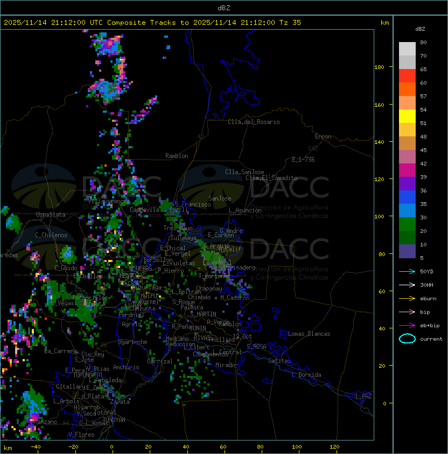Click the 'L_PAZ' map label

point(363,396)
